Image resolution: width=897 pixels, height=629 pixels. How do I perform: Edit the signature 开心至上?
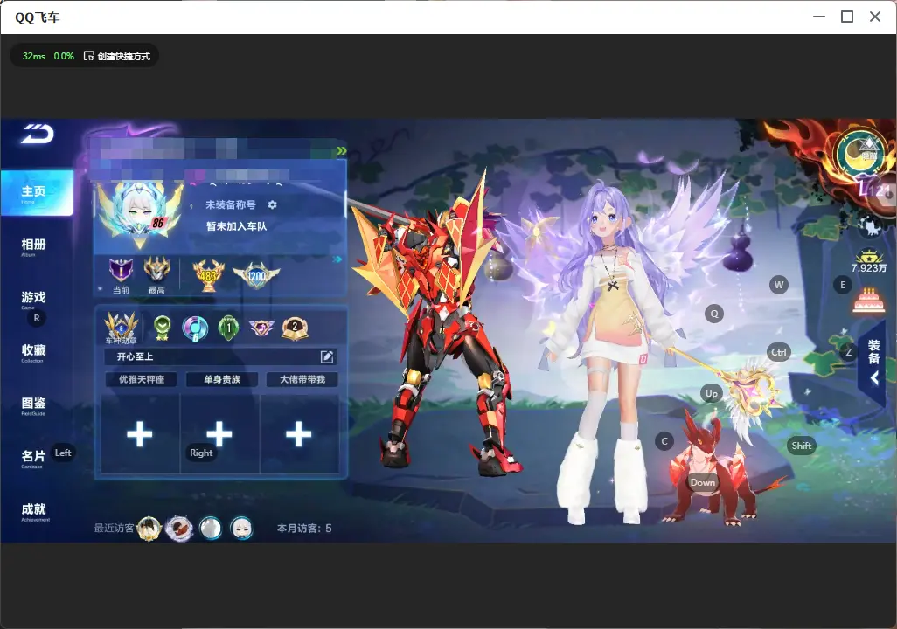(327, 356)
